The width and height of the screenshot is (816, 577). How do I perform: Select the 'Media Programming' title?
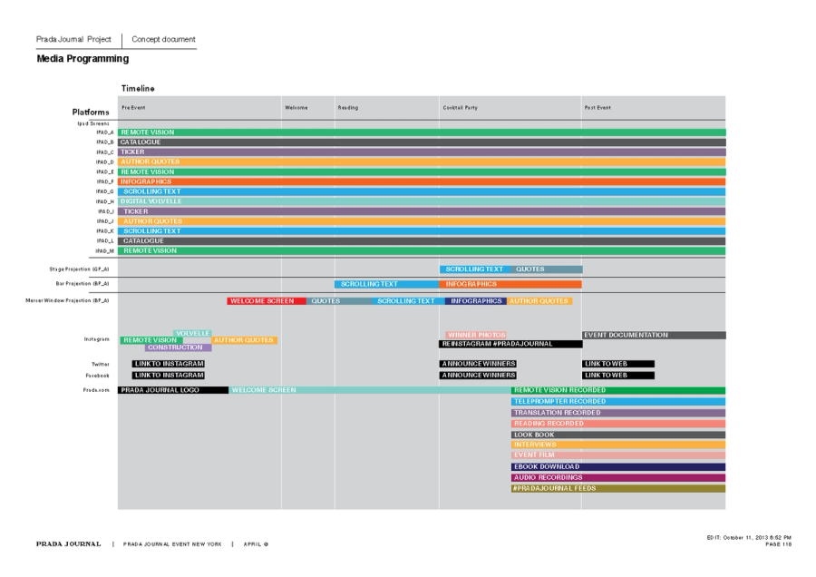(83, 58)
